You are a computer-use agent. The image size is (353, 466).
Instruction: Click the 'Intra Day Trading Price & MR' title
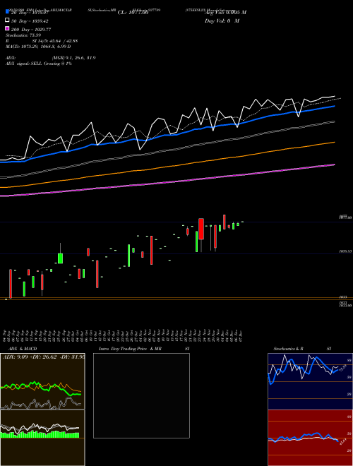click(x=130, y=349)
